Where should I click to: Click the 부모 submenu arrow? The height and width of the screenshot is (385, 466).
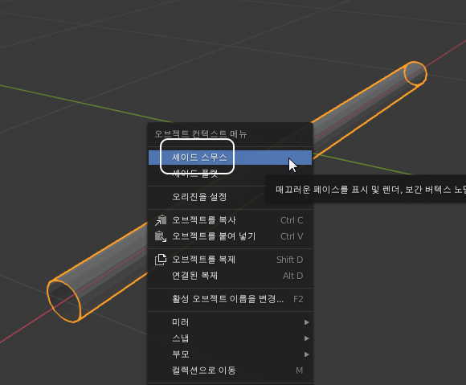(306, 354)
